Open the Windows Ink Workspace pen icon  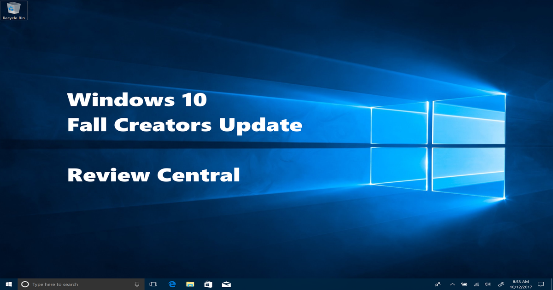coord(501,284)
